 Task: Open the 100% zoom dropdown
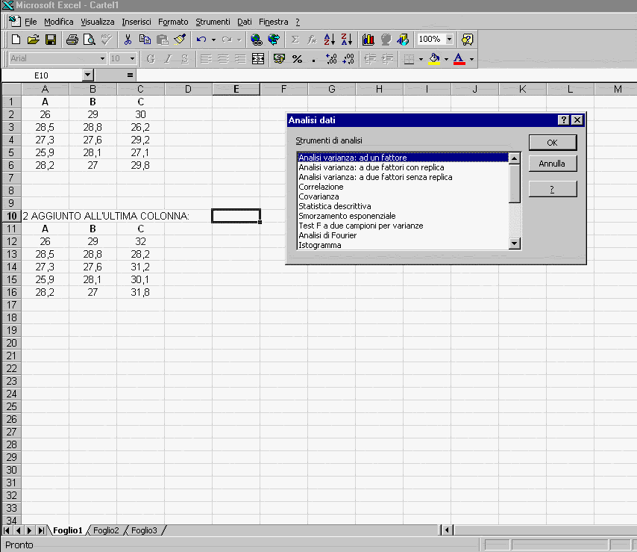click(449, 40)
